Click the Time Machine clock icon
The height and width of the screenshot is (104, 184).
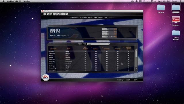tap(144, 1)
